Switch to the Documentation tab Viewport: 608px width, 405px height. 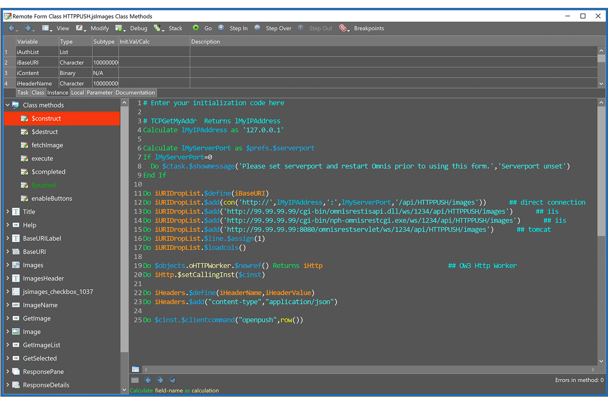point(135,92)
